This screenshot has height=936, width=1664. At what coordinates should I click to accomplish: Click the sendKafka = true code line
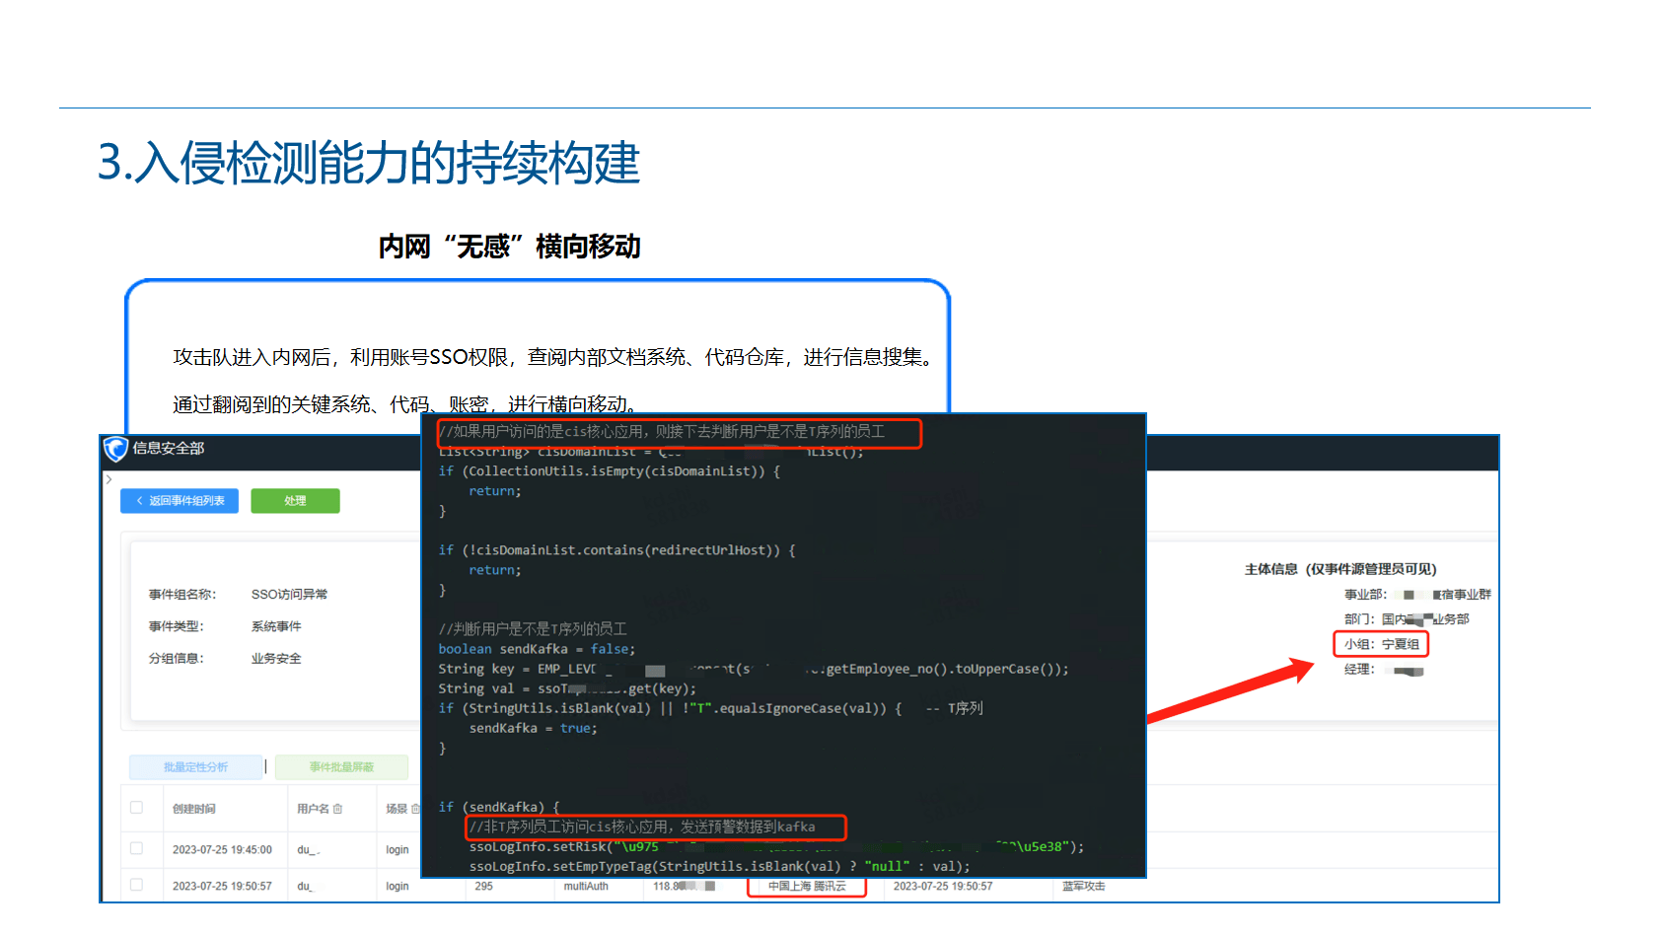pyautogui.click(x=534, y=728)
